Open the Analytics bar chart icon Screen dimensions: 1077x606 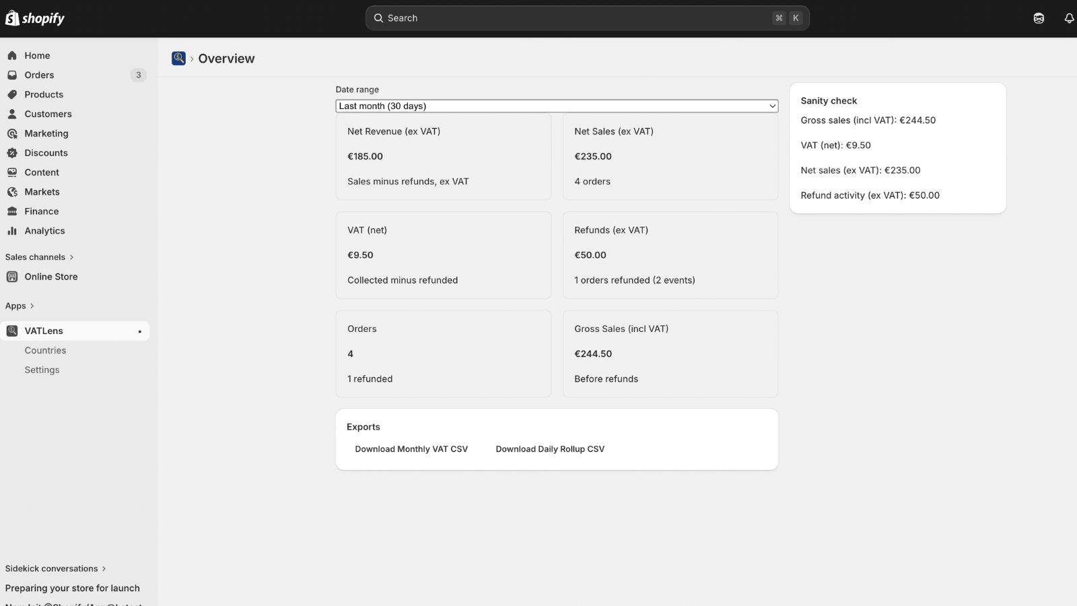[x=12, y=231]
